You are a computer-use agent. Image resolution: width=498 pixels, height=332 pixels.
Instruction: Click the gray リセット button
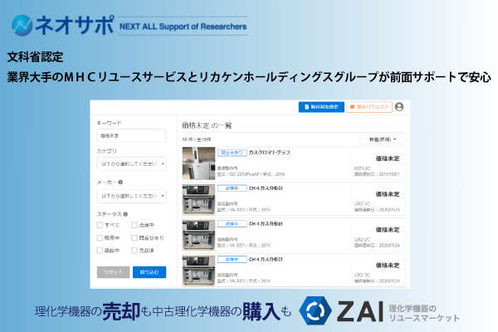114,272
